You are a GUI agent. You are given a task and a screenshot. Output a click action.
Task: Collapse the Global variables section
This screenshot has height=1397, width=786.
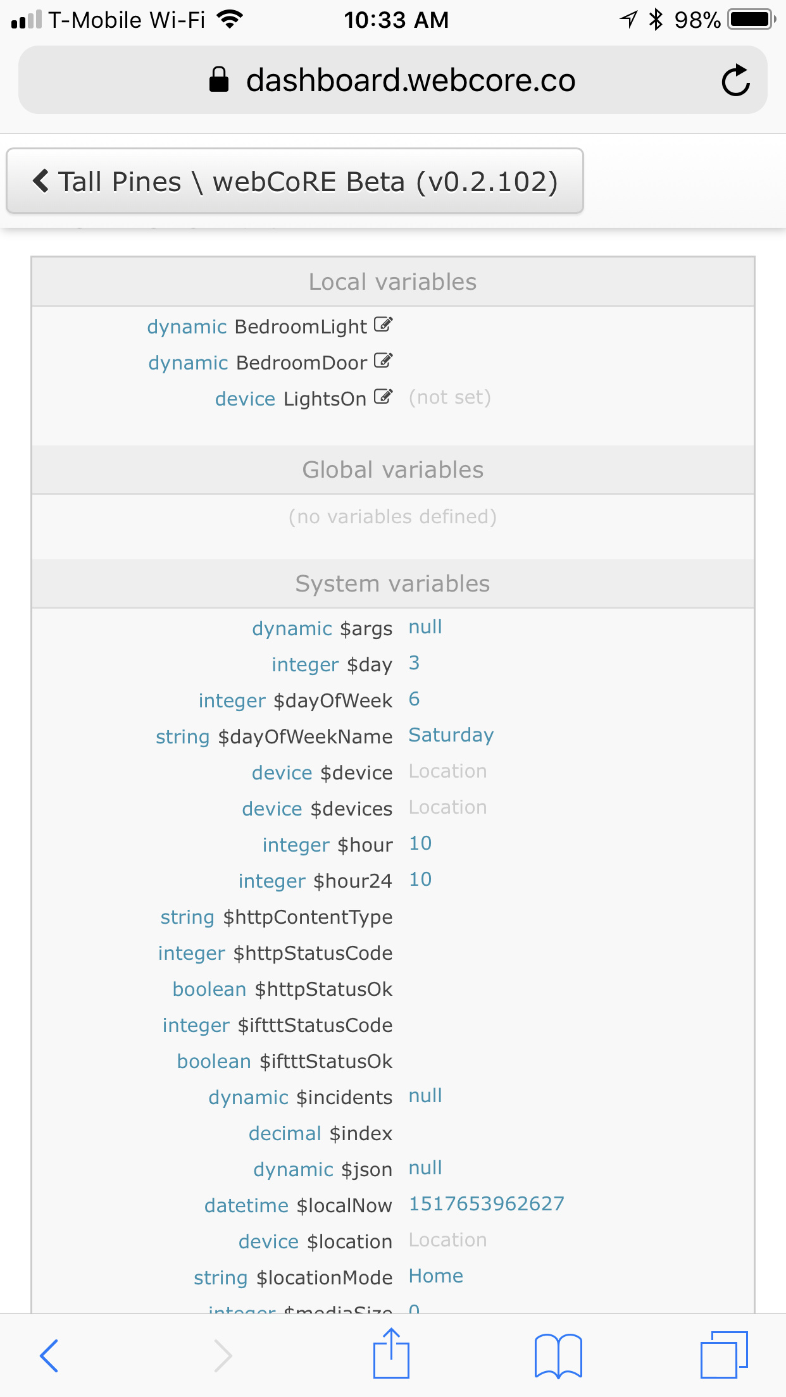pyautogui.click(x=392, y=469)
